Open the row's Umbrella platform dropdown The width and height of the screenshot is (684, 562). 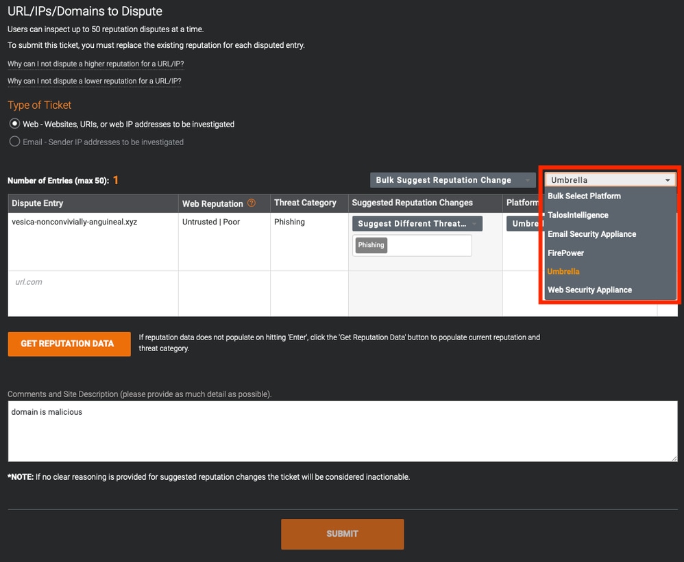(x=525, y=223)
